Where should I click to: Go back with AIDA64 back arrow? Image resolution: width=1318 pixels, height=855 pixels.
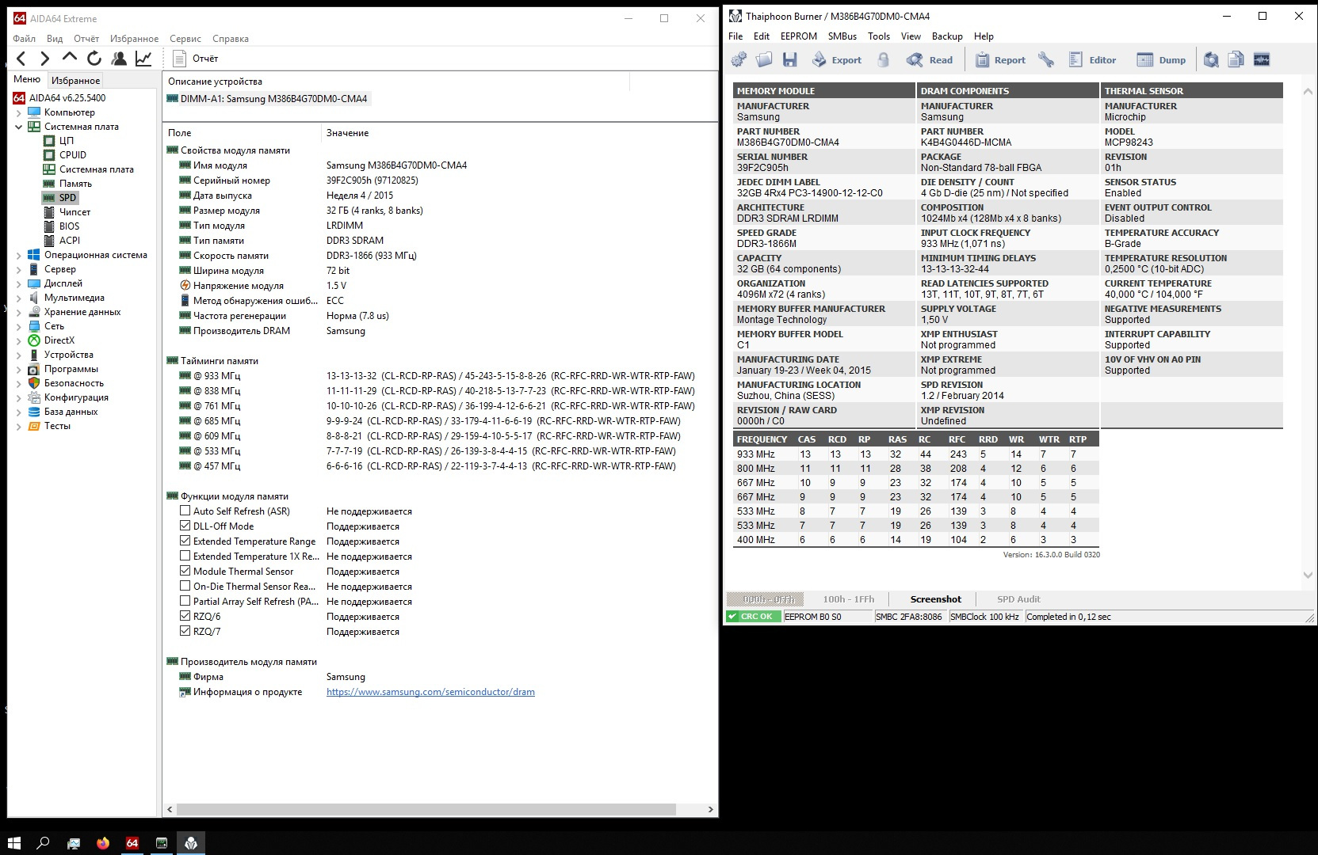click(21, 59)
